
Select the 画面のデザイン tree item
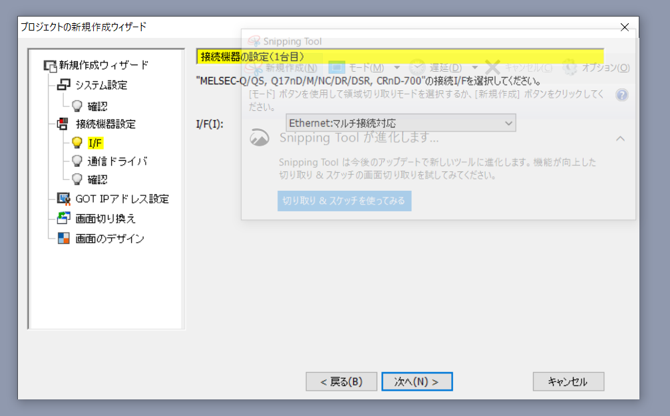point(110,239)
